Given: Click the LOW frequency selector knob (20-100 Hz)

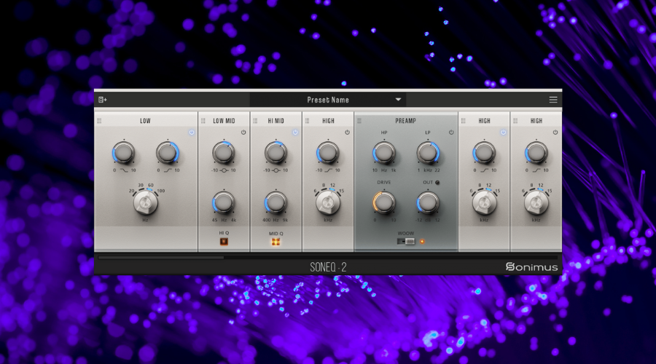Looking at the screenshot, I should [x=145, y=203].
